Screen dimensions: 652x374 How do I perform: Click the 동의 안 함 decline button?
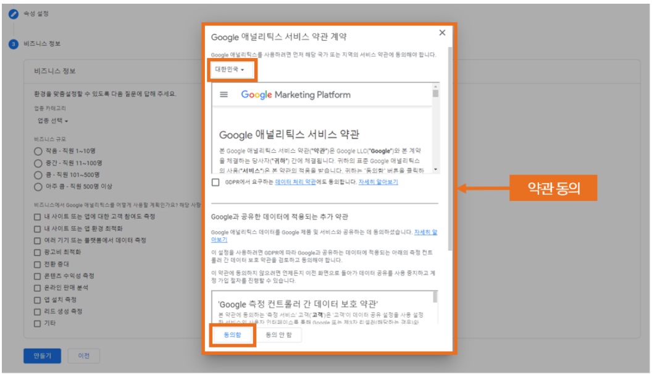point(278,335)
